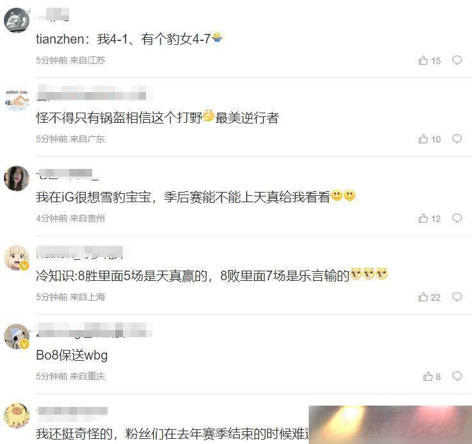Reply to the Bo8保送wbg comment
Screen dimensions: 472x444
coord(457,376)
